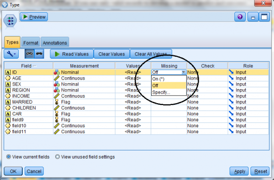
Task: Click the string icon beside MARRIED
Action: click(8, 102)
